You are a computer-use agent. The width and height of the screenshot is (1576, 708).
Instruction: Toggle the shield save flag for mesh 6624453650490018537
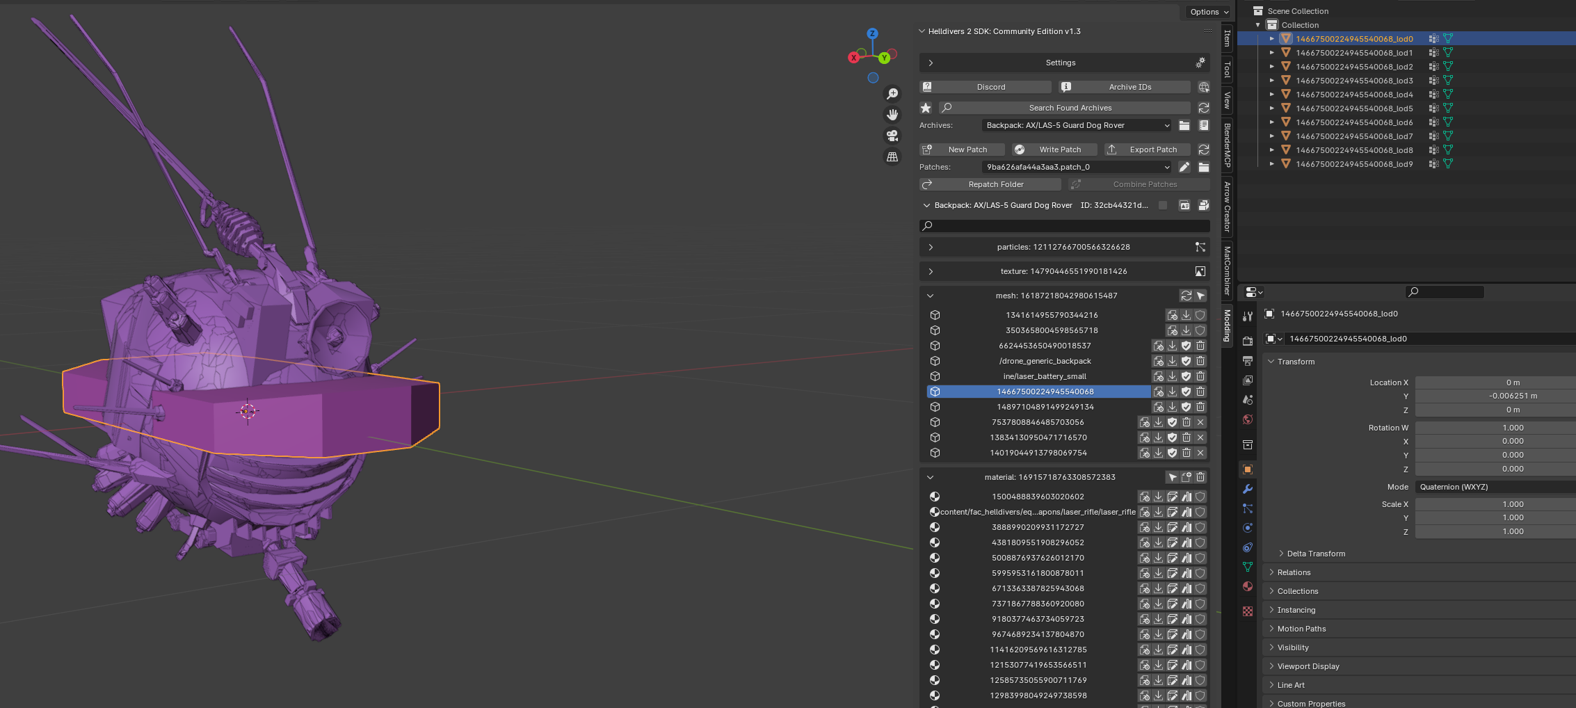click(x=1187, y=346)
